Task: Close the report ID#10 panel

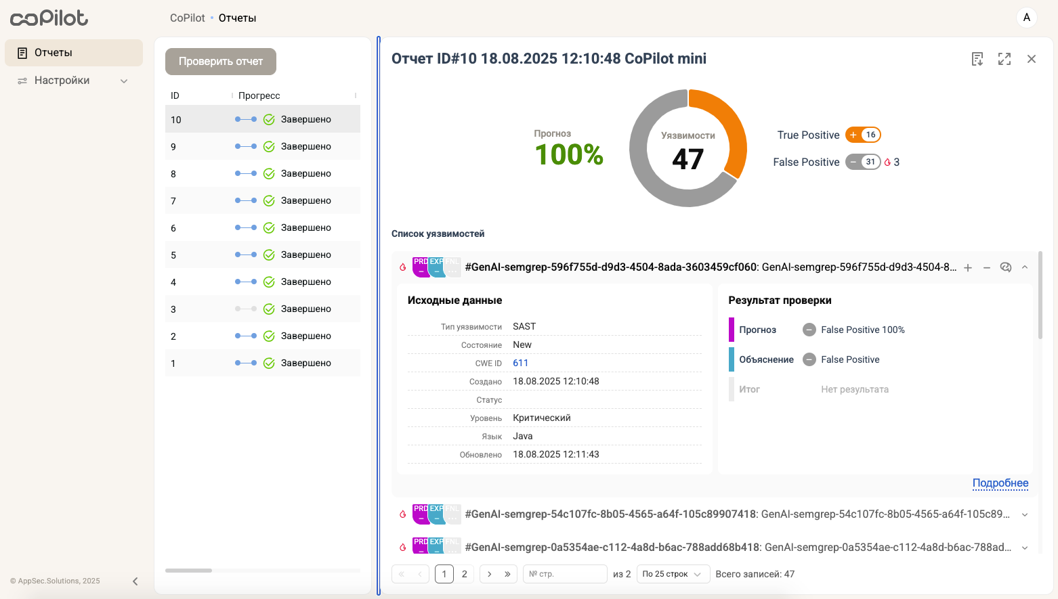Action: tap(1032, 59)
